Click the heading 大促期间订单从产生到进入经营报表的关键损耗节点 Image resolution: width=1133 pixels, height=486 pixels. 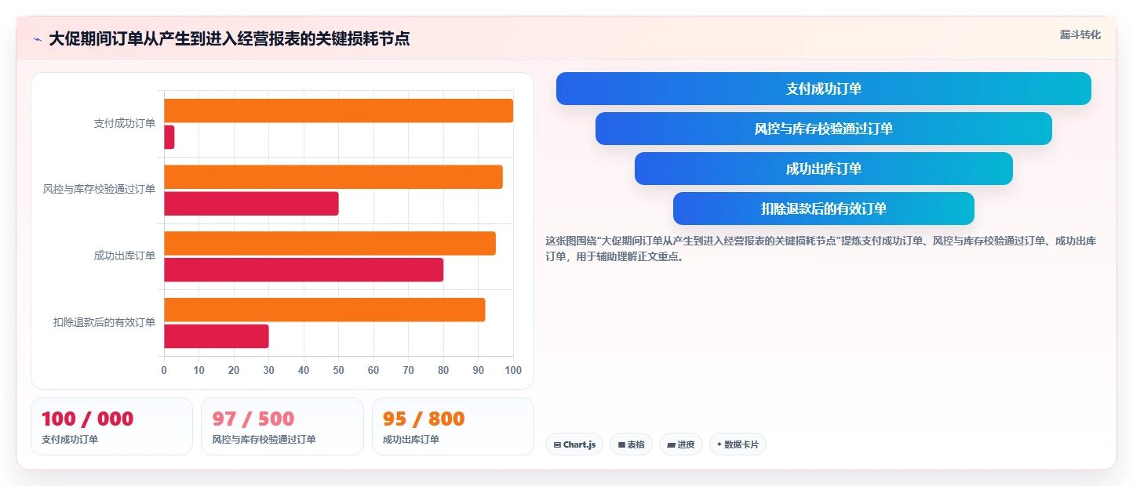coord(229,39)
